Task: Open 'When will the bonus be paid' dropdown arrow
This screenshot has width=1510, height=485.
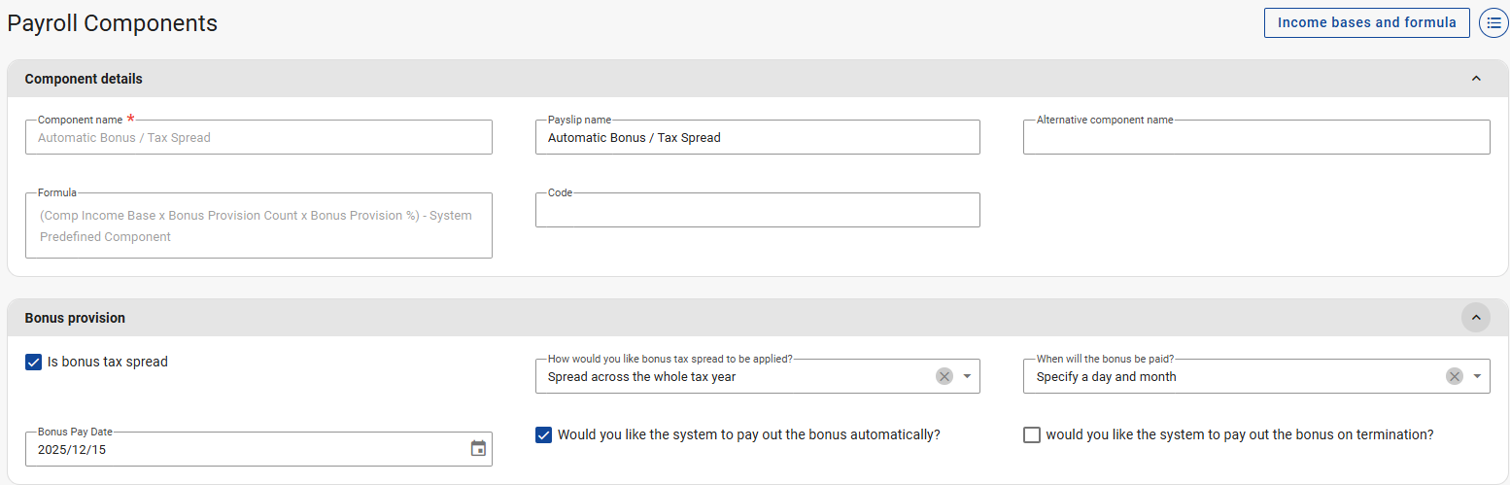Action: [1477, 376]
